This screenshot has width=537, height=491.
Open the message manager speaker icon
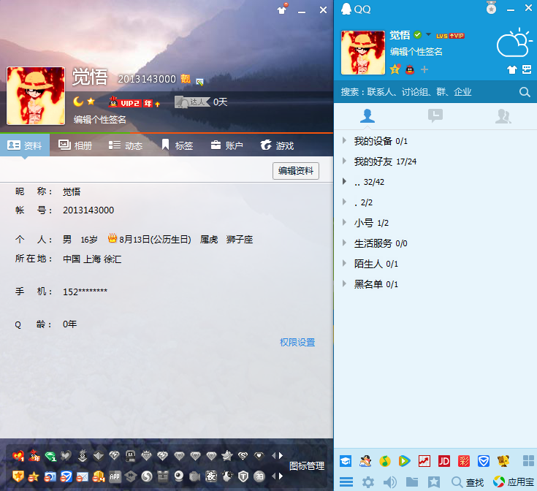pos(389,482)
